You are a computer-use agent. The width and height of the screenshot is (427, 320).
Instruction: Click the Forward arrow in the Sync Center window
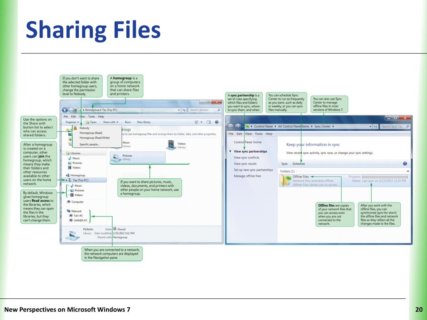(x=237, y=127)
